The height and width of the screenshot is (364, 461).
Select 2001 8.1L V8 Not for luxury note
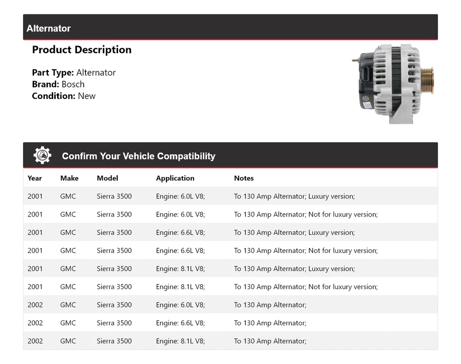point(306,287)
